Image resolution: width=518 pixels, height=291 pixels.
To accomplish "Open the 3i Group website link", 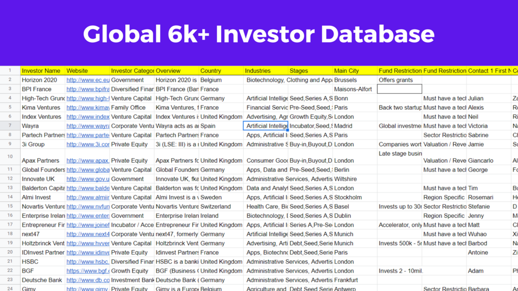I will [x=88, y=145].
